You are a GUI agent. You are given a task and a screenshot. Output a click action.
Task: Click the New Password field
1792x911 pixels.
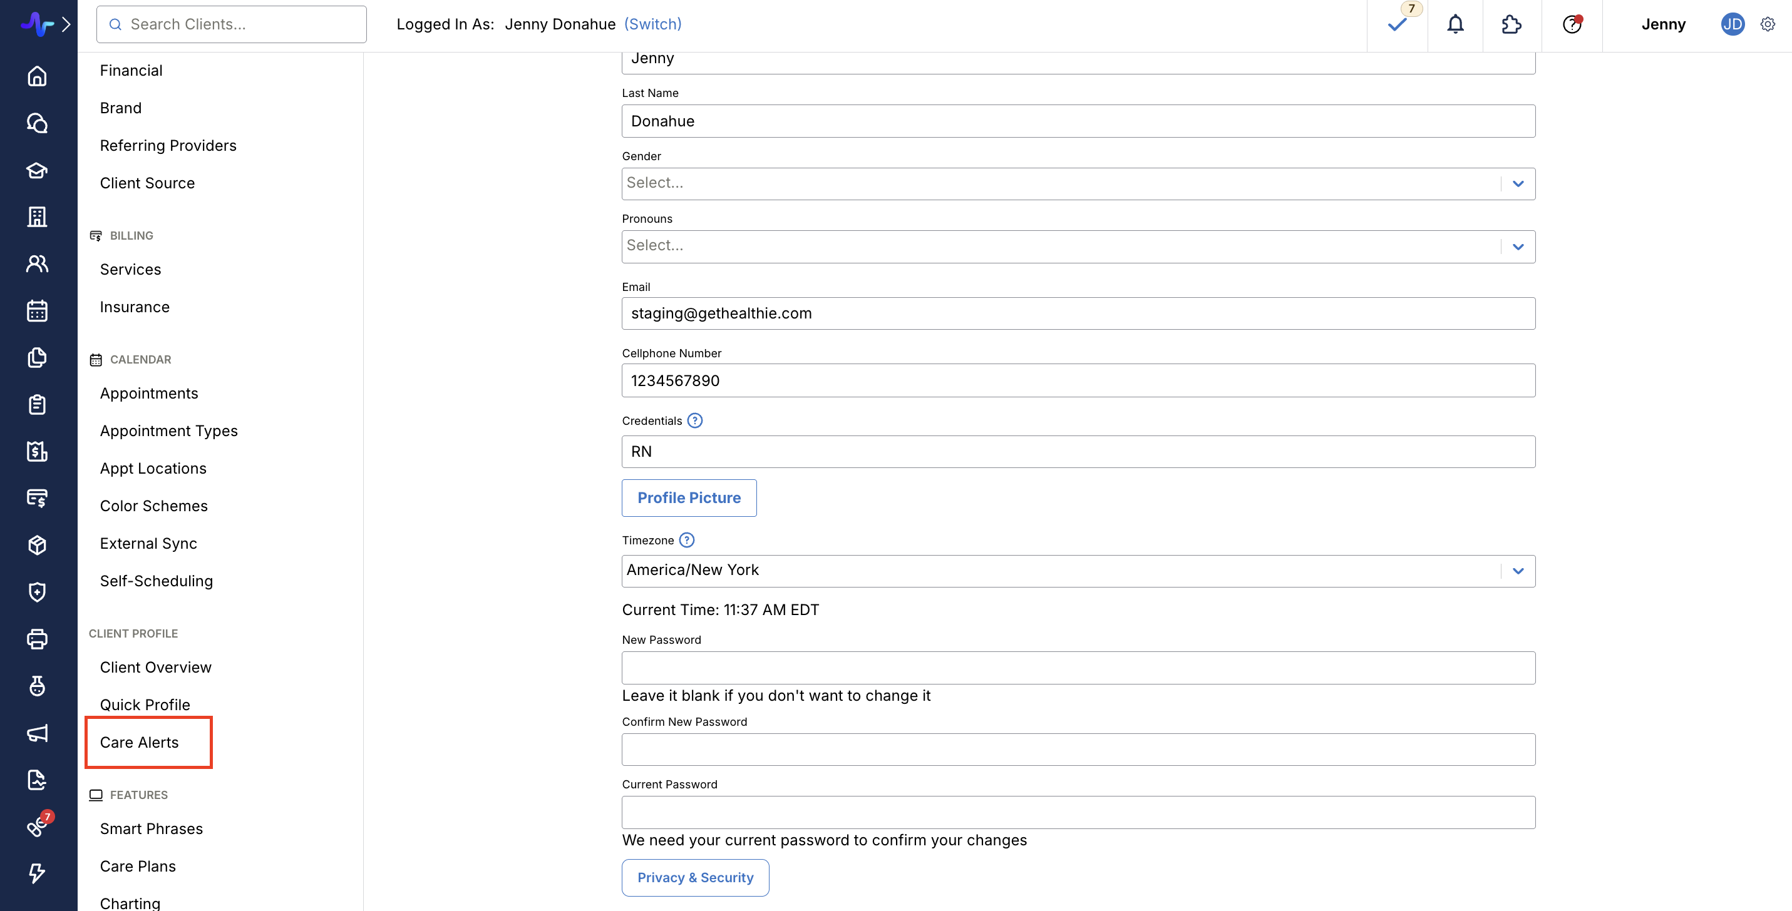[1078, 667]
